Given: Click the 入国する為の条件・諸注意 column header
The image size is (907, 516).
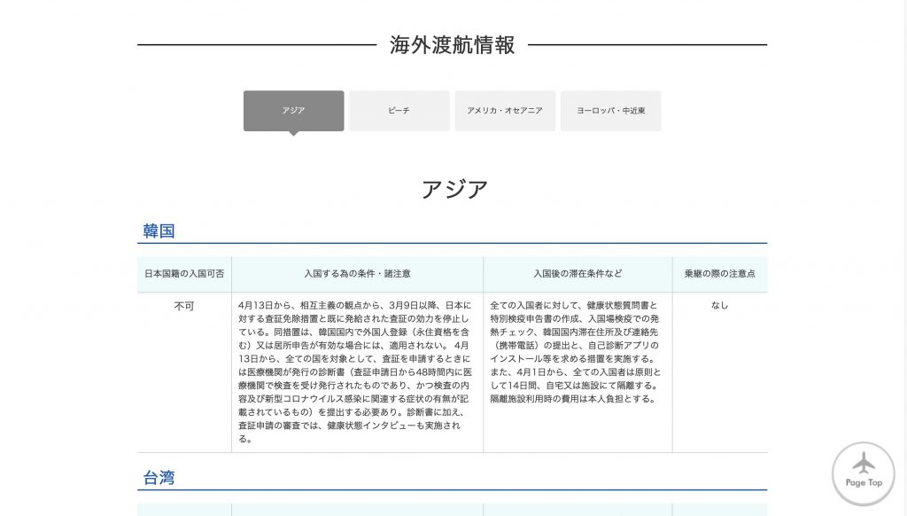Looking at the screenshot, I should (x=358, y=274).
